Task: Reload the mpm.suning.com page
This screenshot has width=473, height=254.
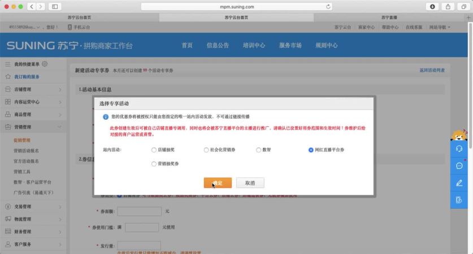Action: [x=328, y=7]
